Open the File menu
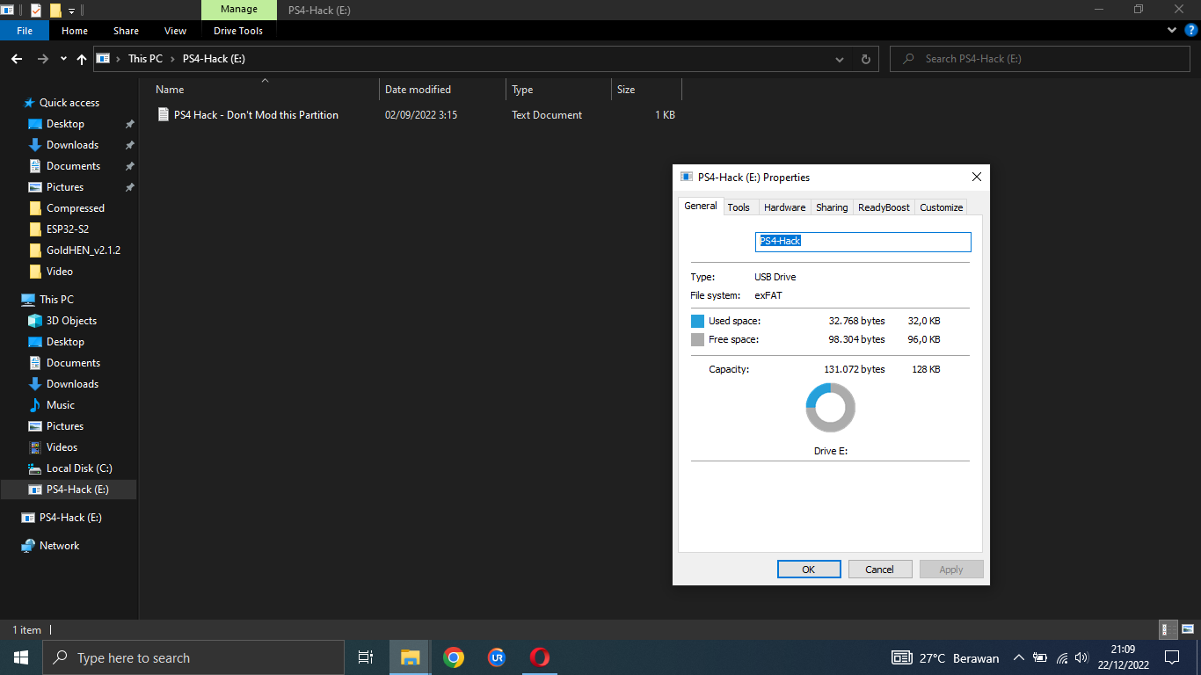This screenshot has width=1201, height=675. pos(25,31)
